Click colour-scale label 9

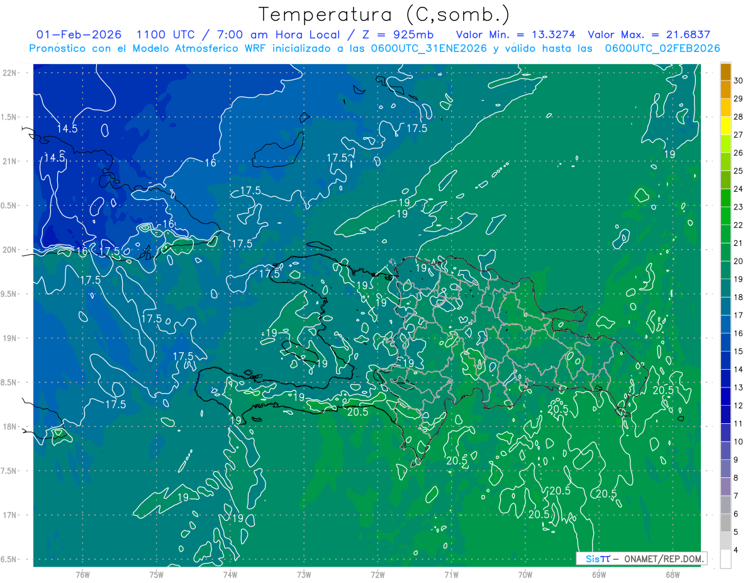737,460
